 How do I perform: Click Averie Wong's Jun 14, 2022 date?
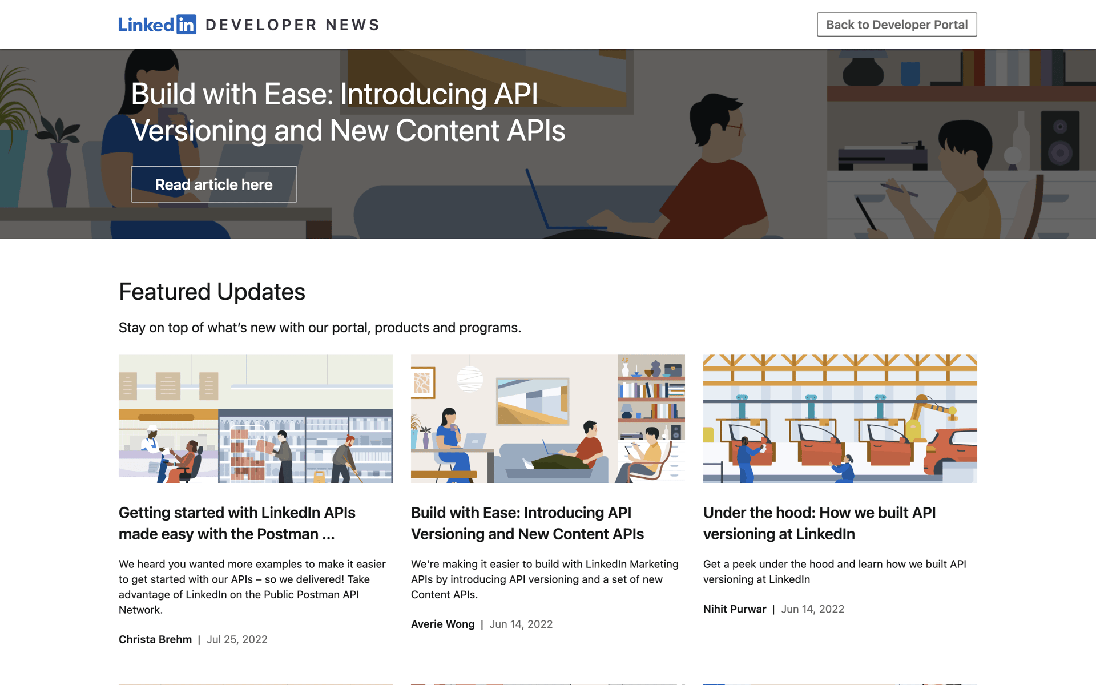[x=521, y=624]
